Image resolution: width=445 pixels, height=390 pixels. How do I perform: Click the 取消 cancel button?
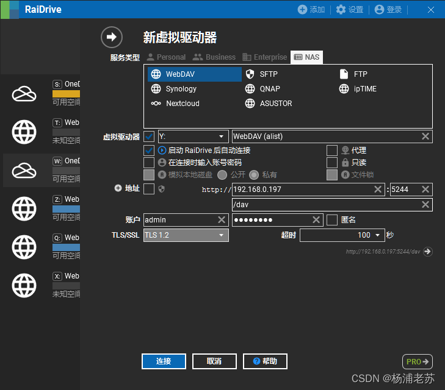[214, 361]
